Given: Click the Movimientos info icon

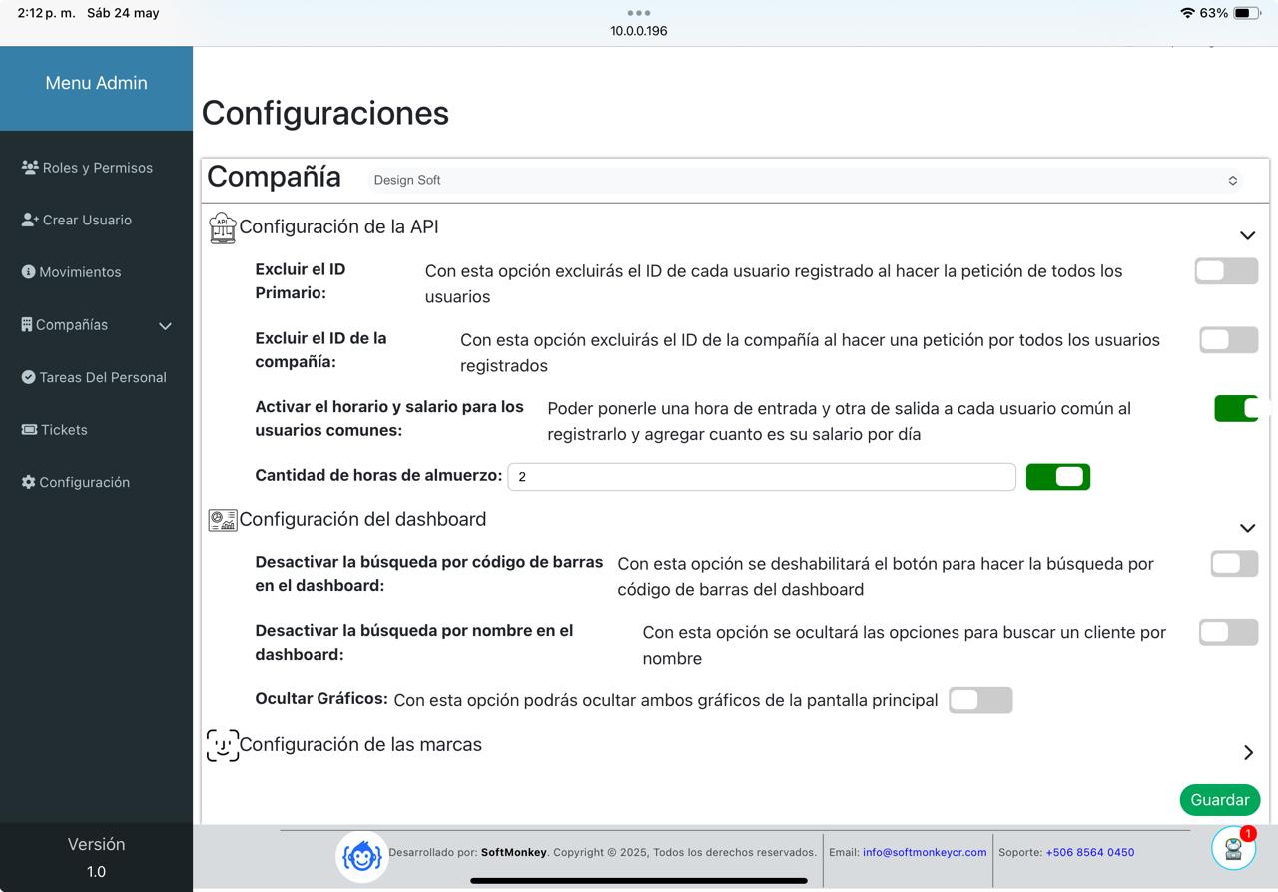Looking at the screenshot, I should click(28, 272).
